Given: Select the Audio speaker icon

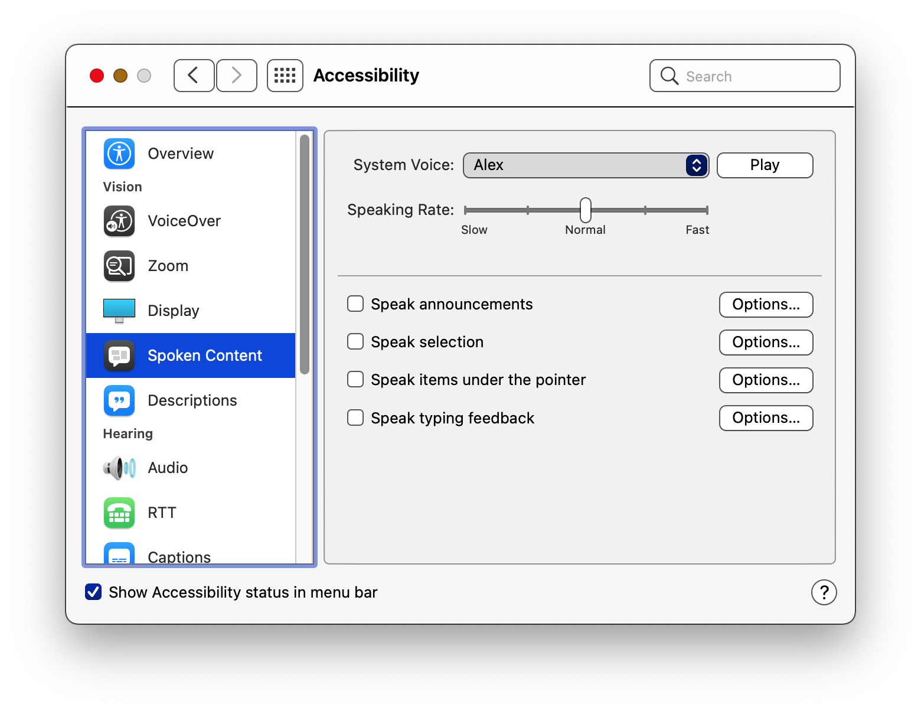Looking at the screenshot, I should point(119,467).
